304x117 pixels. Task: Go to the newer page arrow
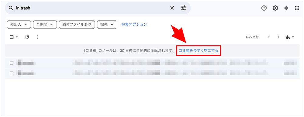[x=268, y=37]
